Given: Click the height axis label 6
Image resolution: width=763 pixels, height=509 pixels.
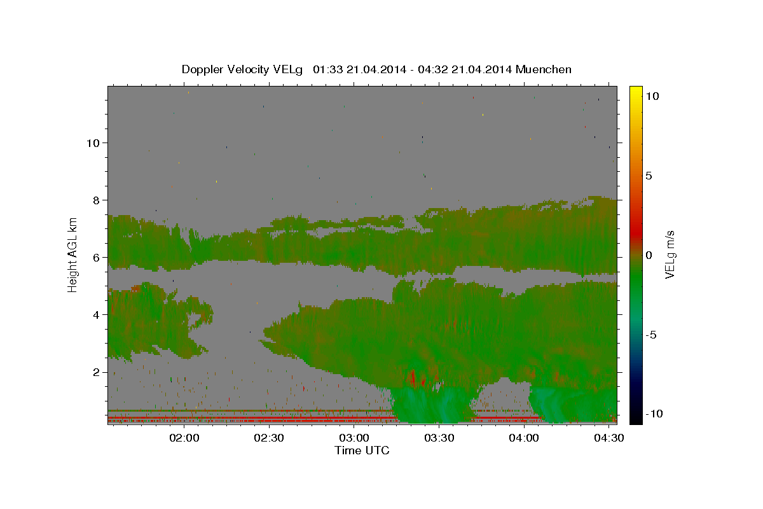Looking at the screenshot, I should click(x=97, y=257).
